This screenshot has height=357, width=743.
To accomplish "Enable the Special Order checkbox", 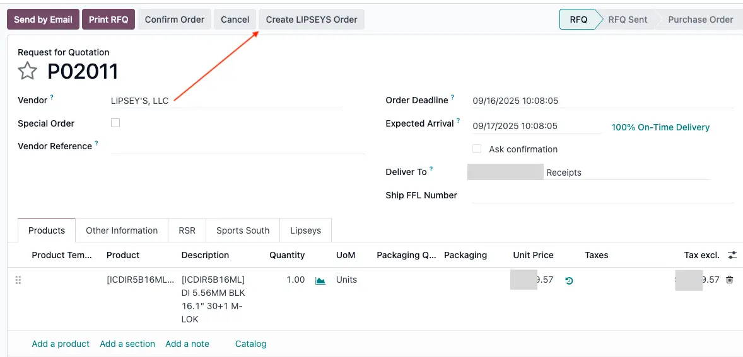I will click(115, 123).
